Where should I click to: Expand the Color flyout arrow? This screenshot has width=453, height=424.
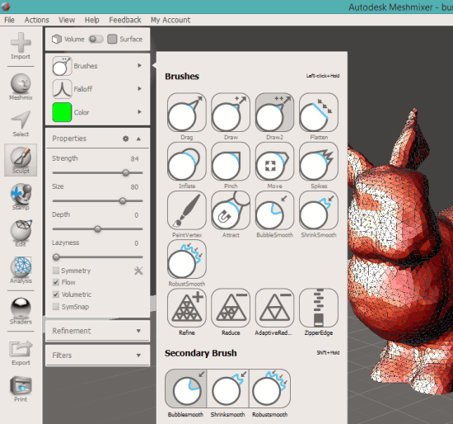(139, 111)
